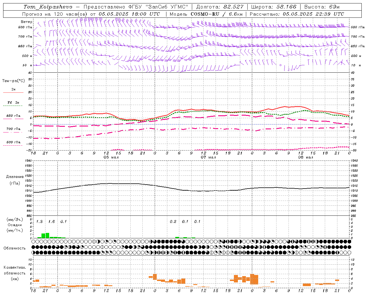The height and width of the screenshot is (293, 366).
Task: Click the (мм/1ч.) precipitation unit label
Action: click(x=15, y=230)
